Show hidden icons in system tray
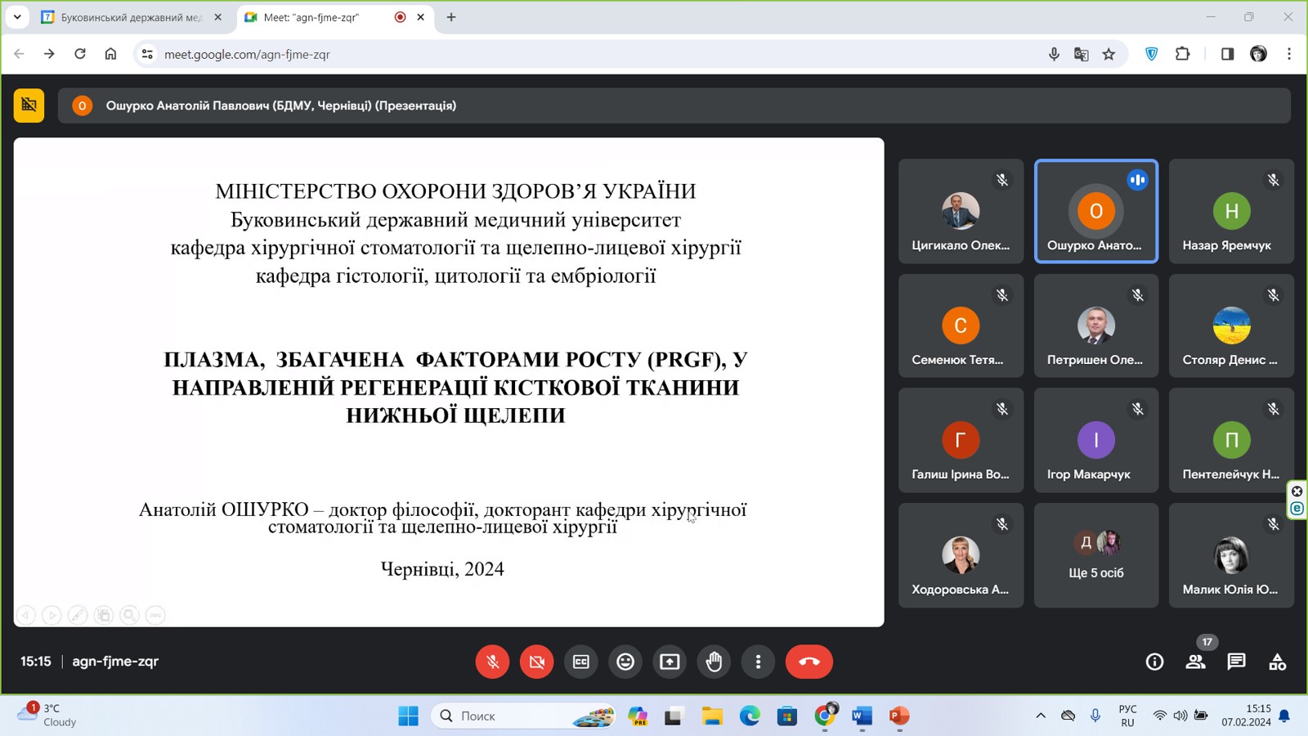 pyautogui.click(x=1041, y=716)
